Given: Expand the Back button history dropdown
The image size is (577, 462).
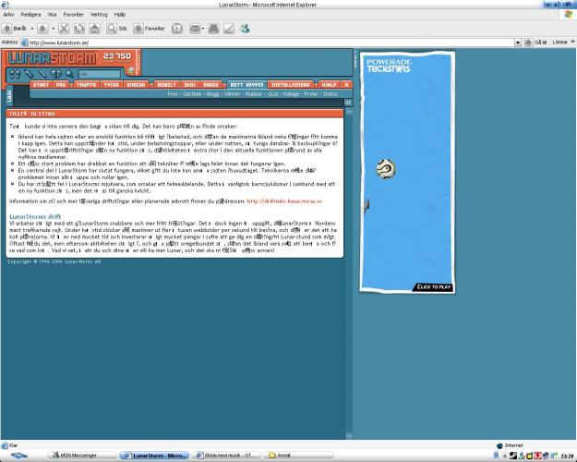Looking at the screenshot, I should [x=30, y=29].
